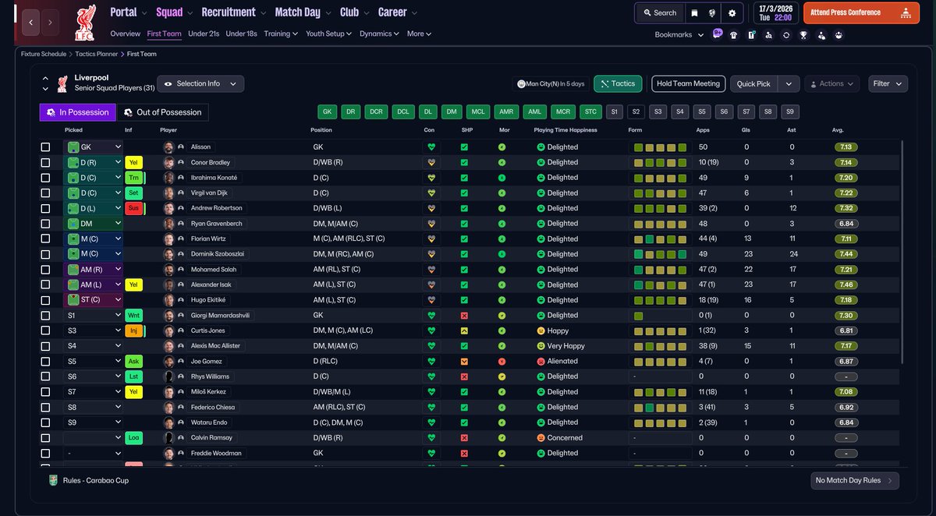This screenshot has height=516, width=936.
Task: Open the trophy competitions icon
Action: click(x=803, y=35)
